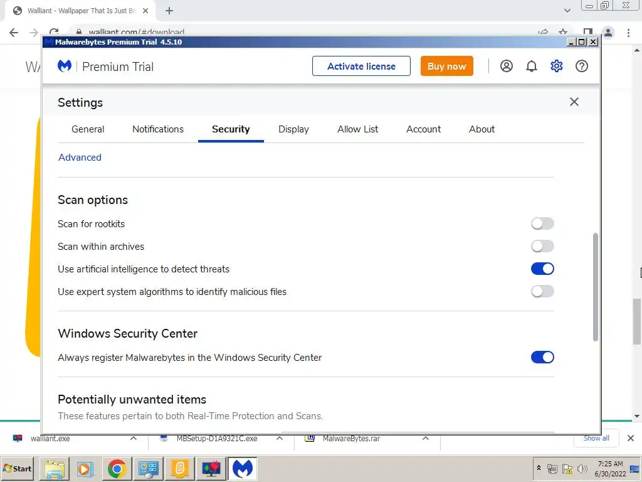Close the Walliant browser tab
Image resolution: width=642 pixels, height=482 pixels.
click(x=145, y=11)
